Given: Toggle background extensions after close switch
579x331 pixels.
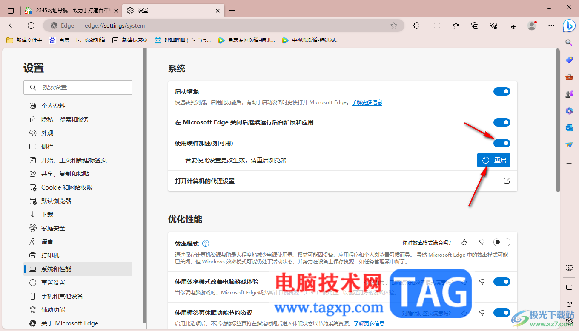Looking at the screenshot, I should 502,122.
